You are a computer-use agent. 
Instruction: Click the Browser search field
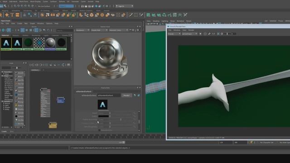point(64,30)
